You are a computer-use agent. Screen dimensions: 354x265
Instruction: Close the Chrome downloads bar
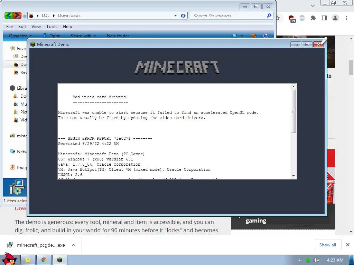348,245
